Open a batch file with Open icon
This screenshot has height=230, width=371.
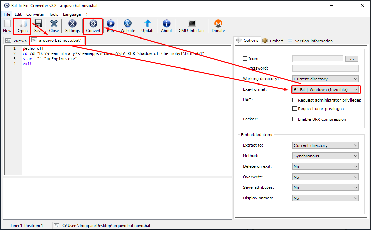click(x=23, y=24)
